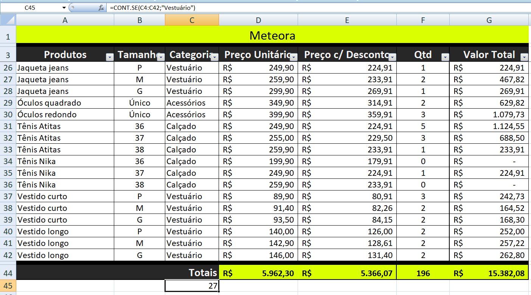Screen dimensions: 531x295
Task: Select column D header
Action: pyautogui.click(x=258, y=20)
